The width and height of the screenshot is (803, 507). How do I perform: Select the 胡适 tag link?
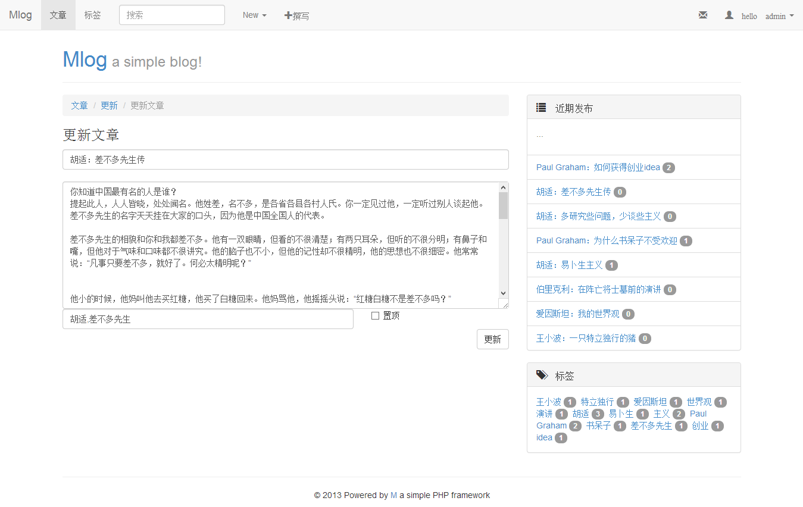click(x=580, y=414)
